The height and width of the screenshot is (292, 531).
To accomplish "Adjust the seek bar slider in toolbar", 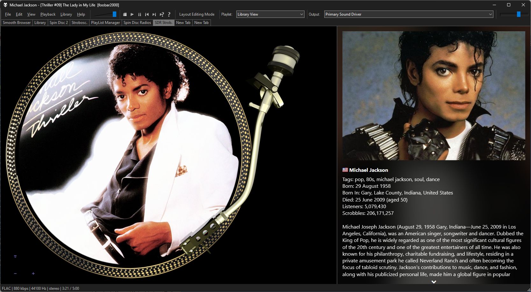I will [105, 14].
